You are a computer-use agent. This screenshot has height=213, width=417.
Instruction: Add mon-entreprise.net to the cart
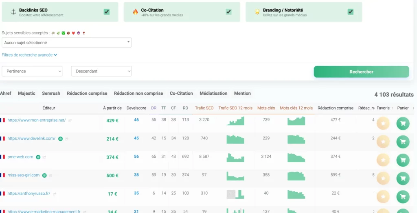(403, 124)
